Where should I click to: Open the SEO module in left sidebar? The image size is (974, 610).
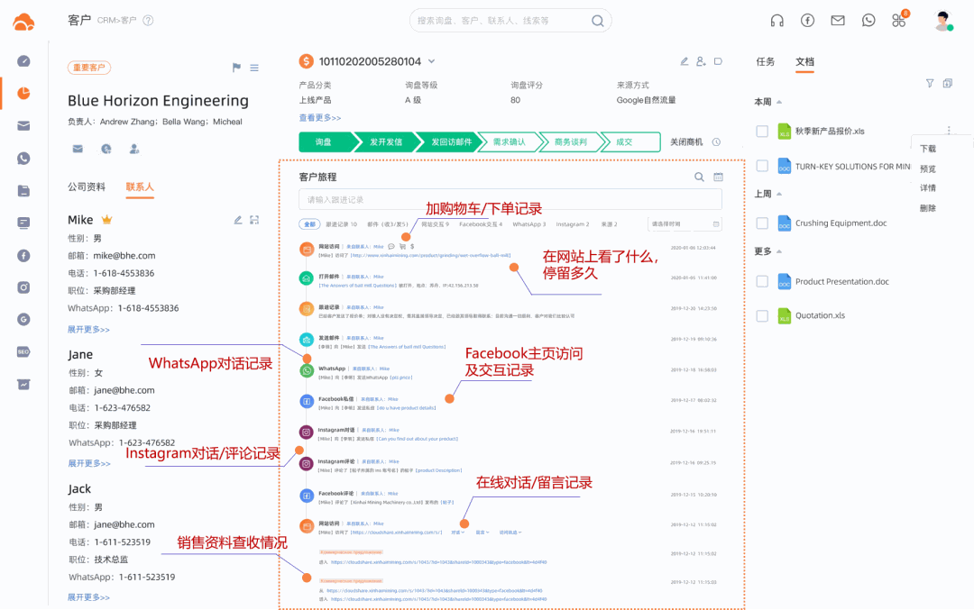pyautogui.click(x=23, y=351)
